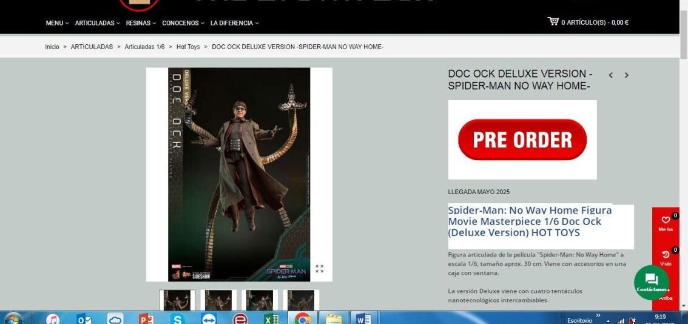The width and height of the screenshot is (688, 324).
Task: Open the green Contáctanos chat bubble
Action: [652, 282]
